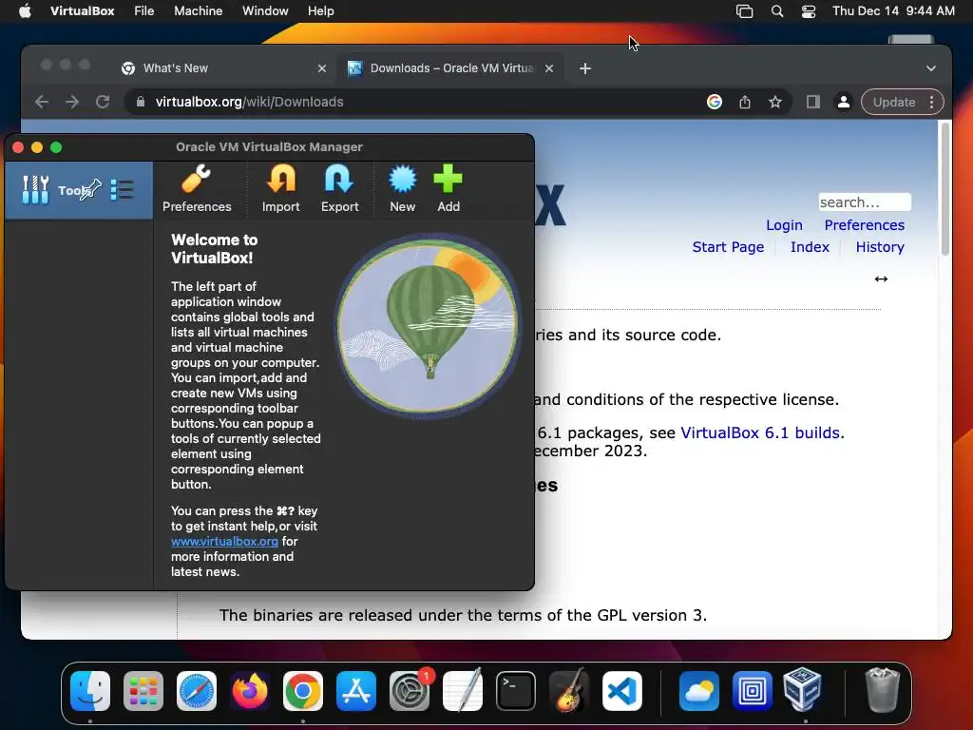Viewport: 973px width, 730px height.
Task: Open VirtualBox from the Dock
Action: [x=802, y=690]
